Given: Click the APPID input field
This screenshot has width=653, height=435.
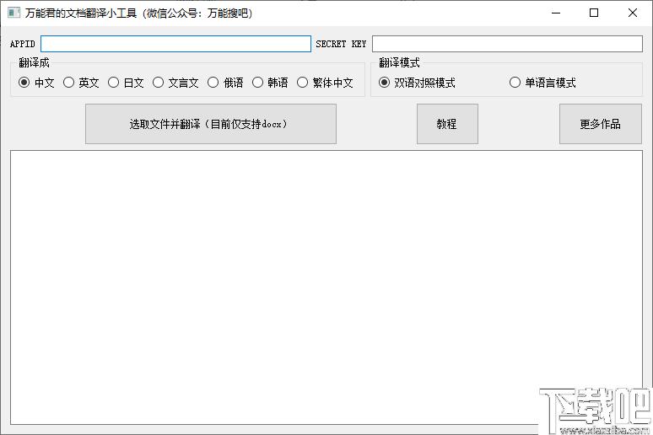Looking at the screenshot, I should pos(175,44).
